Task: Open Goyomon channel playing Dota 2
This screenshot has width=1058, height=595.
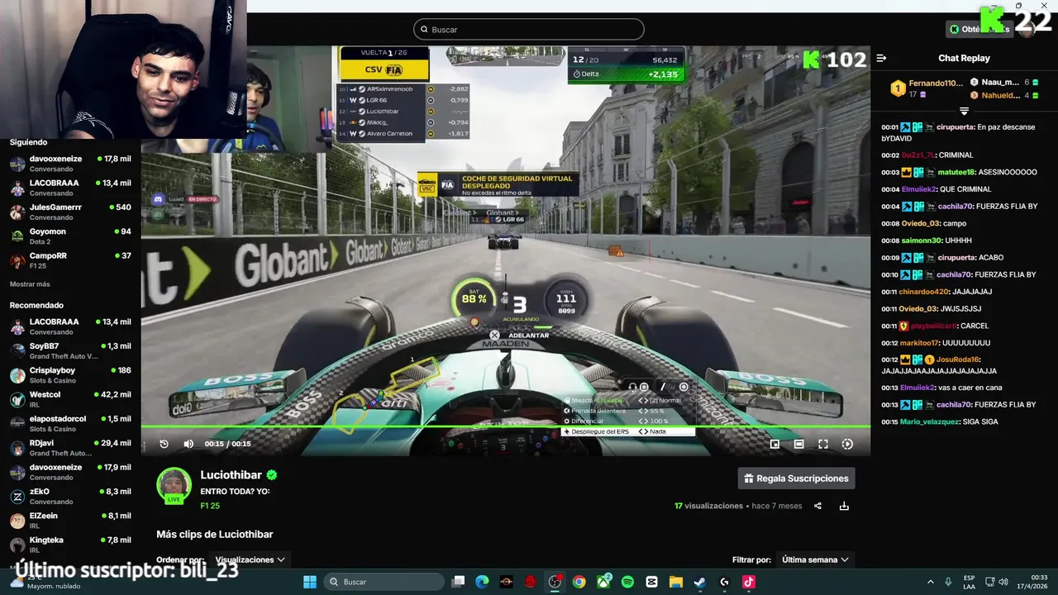Action: [70, 236]
